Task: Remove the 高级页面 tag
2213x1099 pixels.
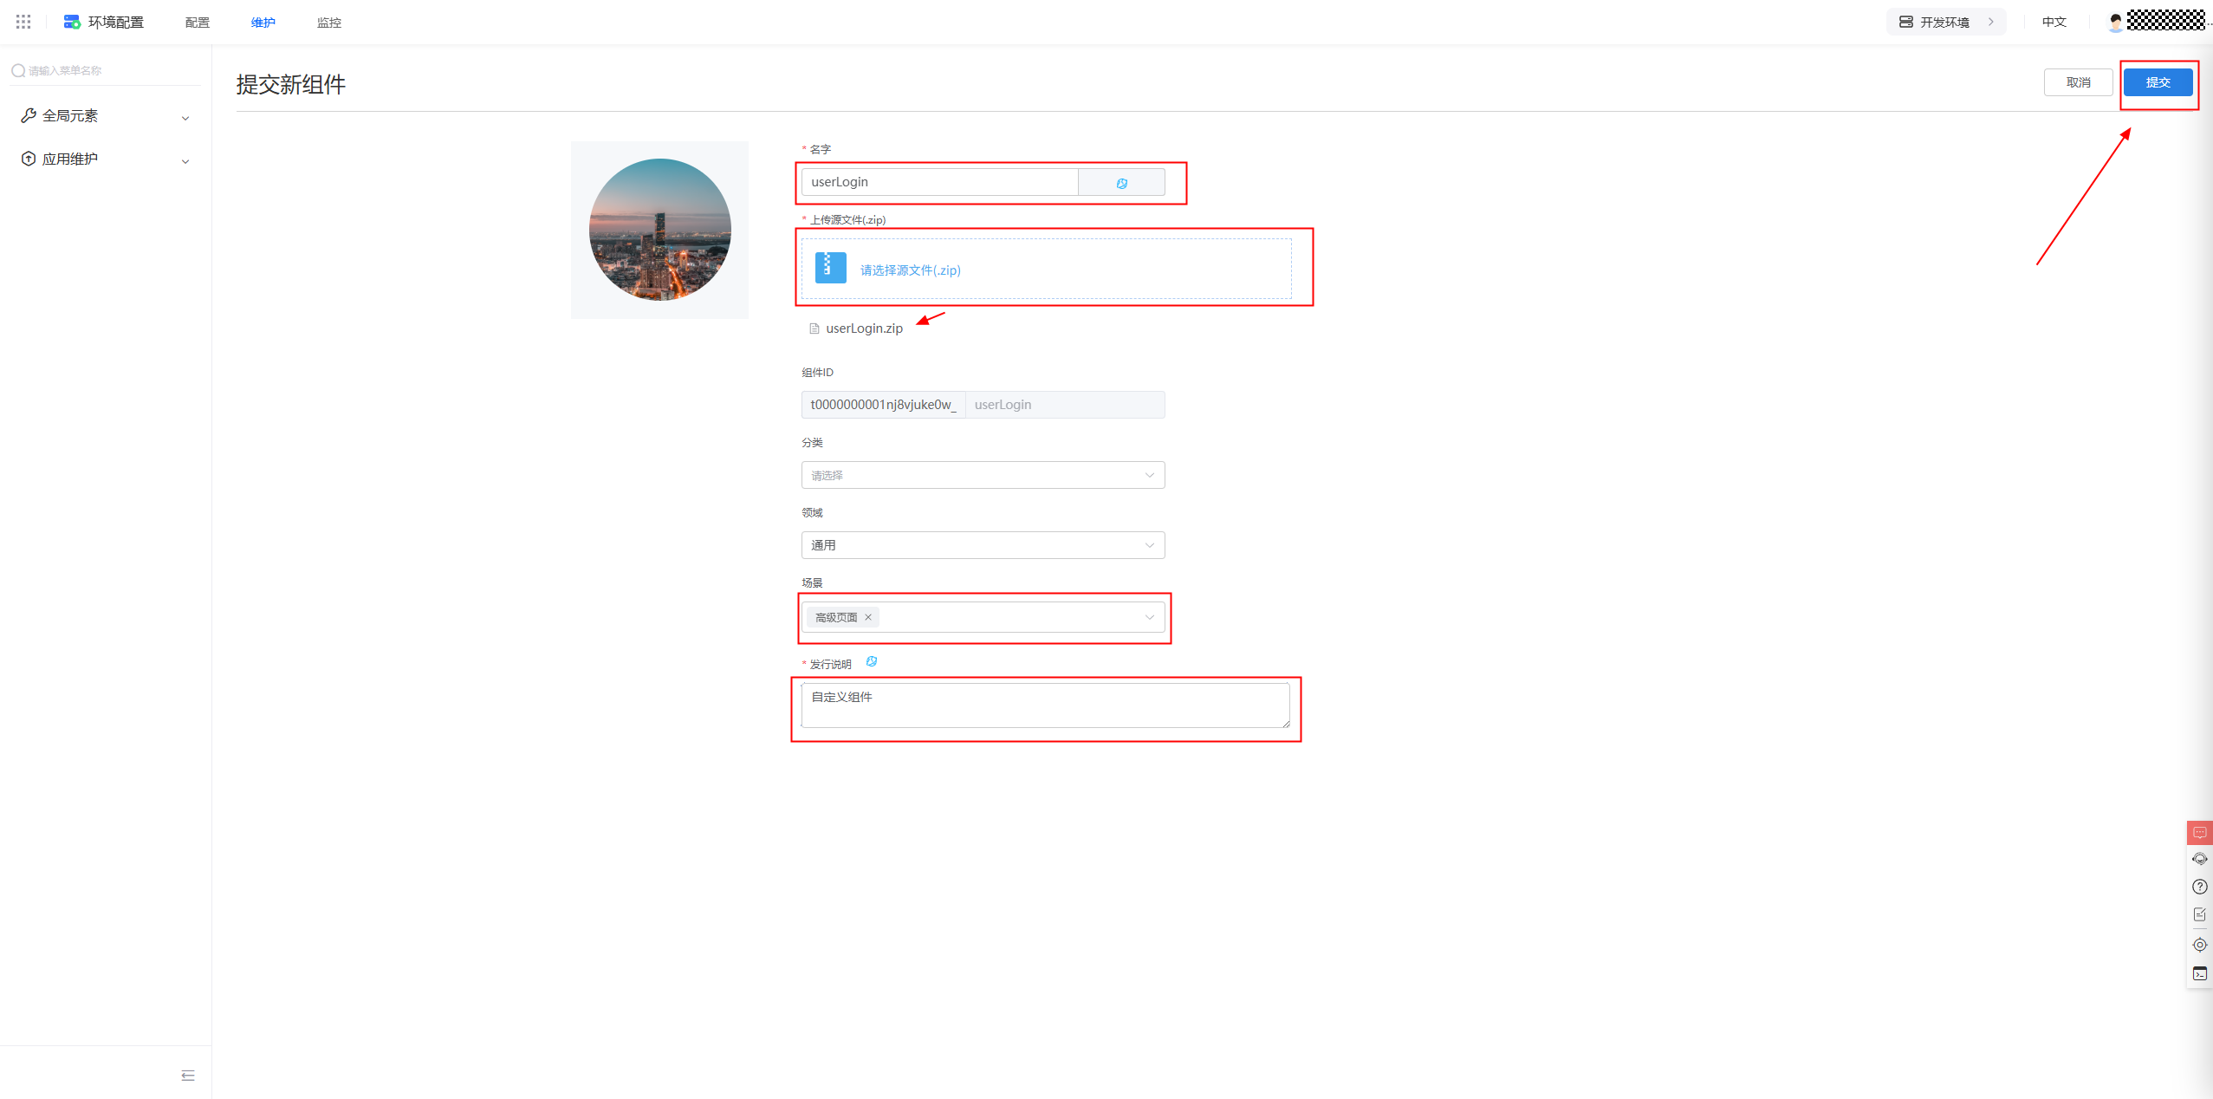Action: [868, 617]
